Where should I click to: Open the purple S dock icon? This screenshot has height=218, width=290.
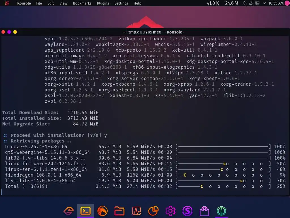(x=187, y=211)
